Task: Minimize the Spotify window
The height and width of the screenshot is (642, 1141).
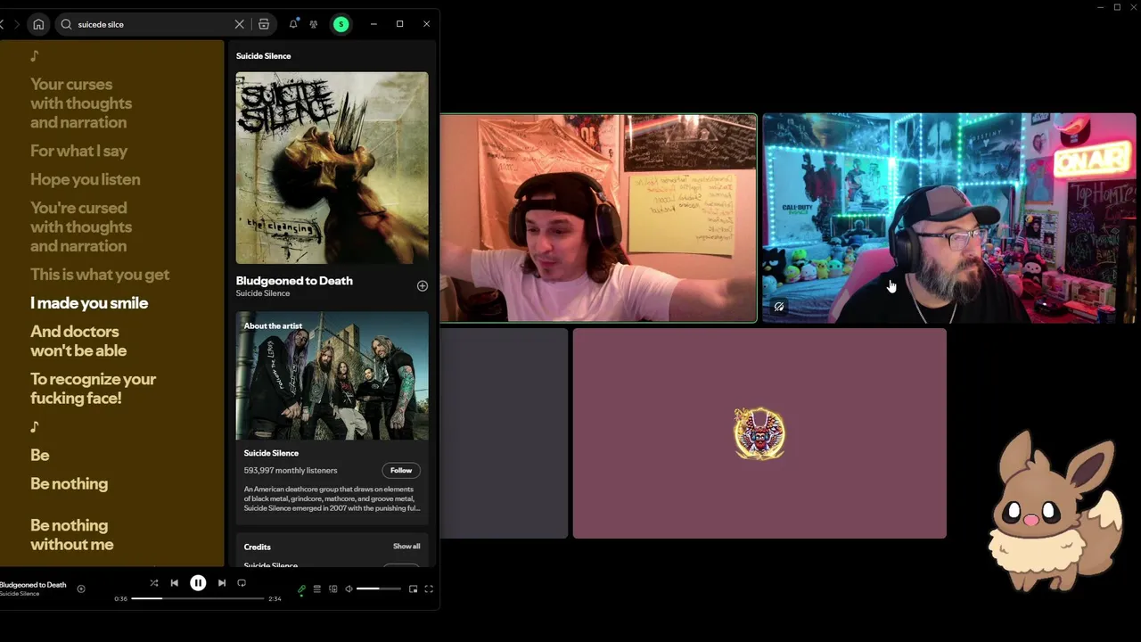Action: click(x=373, y=24)
